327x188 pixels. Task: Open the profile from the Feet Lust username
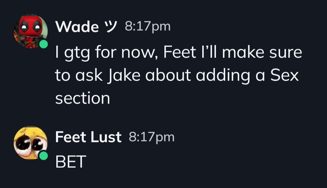click(88, 137)
